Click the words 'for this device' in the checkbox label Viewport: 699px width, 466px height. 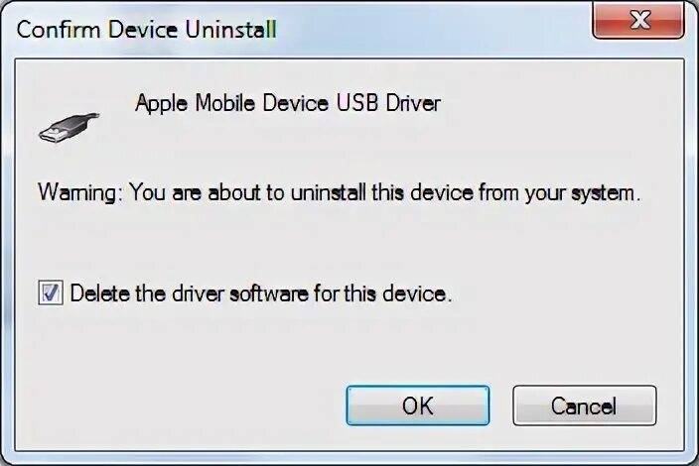click(382, 293)
